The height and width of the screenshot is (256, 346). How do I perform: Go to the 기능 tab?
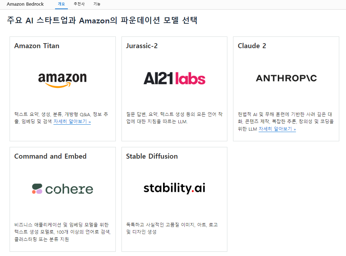click(97, 4)
